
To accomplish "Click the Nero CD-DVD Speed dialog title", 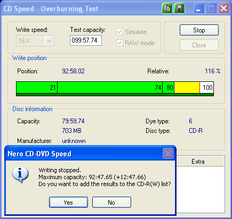I will tap(39, 154).
